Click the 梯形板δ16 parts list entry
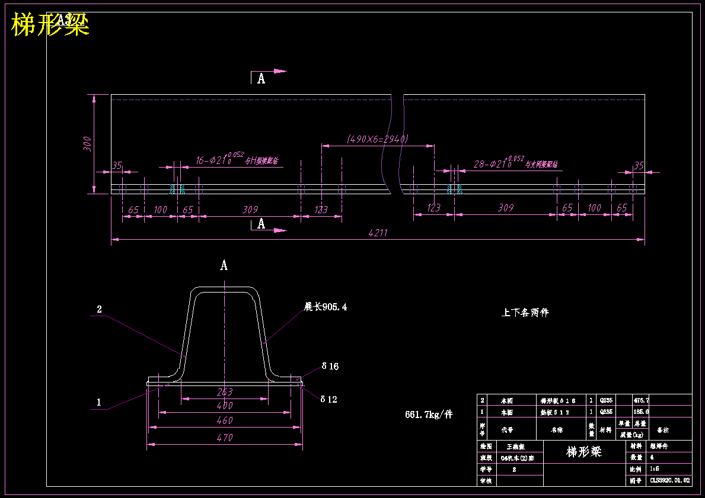 [558, 400]
